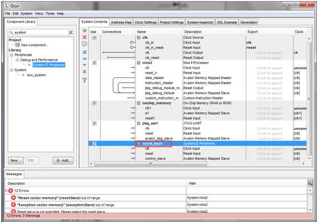Image resolution: width=318 pixels, height=223 pixels.
Task: Select the Messages tab
Action: 14,174
